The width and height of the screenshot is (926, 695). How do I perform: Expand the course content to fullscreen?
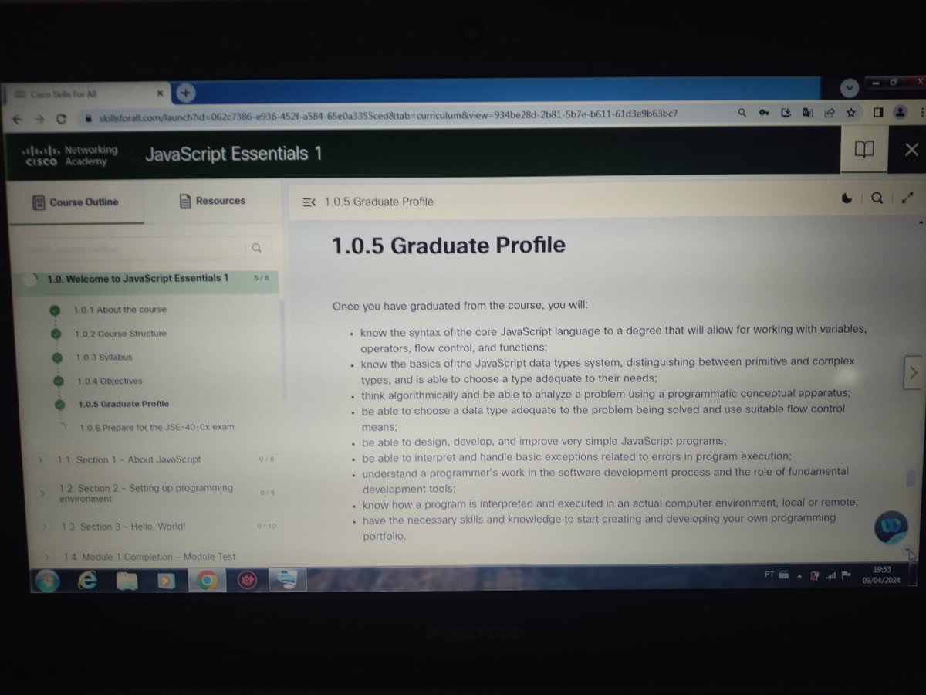[x=907, y=198]
